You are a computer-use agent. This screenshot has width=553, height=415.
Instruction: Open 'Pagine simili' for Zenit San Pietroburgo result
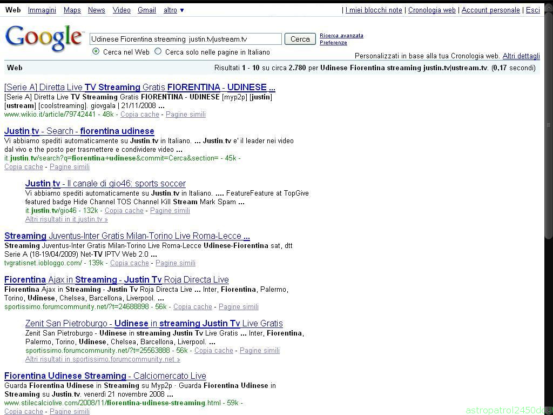coord(260,350)
